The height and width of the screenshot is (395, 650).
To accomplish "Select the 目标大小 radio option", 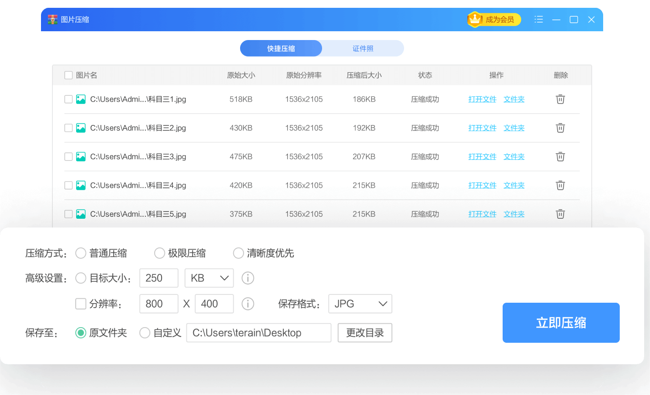I will [81, 278].
